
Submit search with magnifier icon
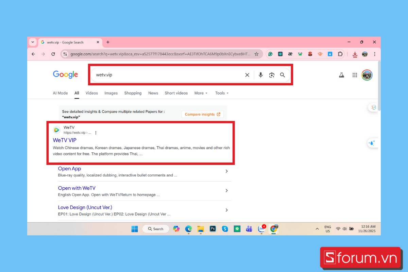click(x=283, y=75)
